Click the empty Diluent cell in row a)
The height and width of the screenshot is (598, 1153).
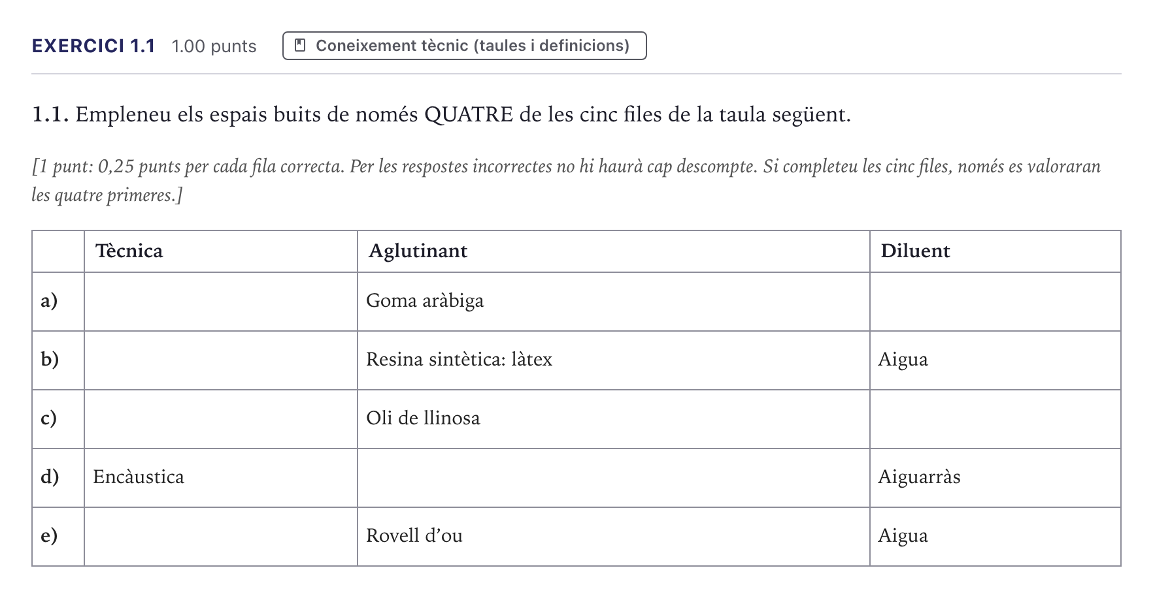point(995,302)
